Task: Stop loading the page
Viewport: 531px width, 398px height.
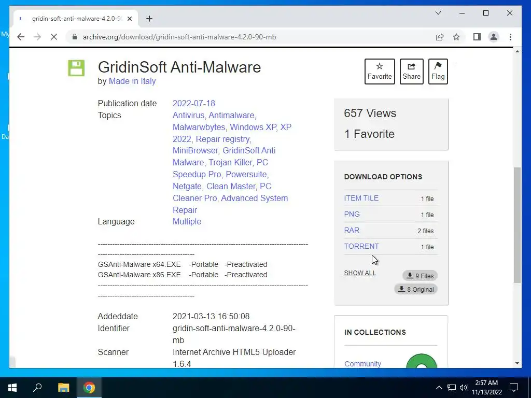Action: [54, 37]
